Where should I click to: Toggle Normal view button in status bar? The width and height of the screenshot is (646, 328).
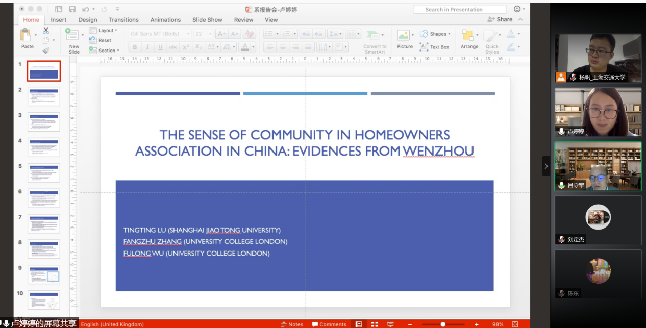point(359,324)
